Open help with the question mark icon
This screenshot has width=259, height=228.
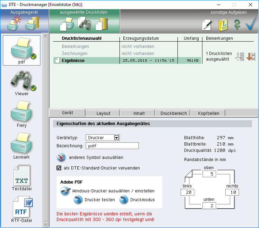237,24
